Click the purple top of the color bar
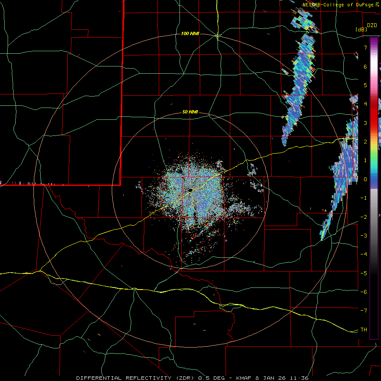 [x=374, y=42]
